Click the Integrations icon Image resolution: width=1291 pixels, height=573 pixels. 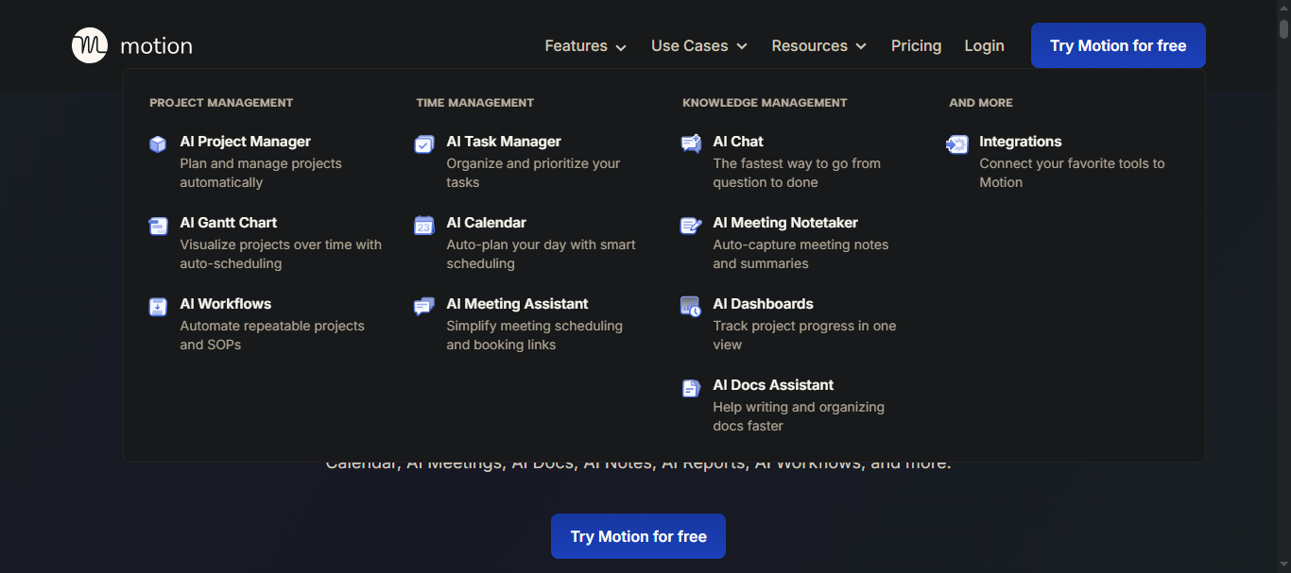(x=957, y=144)
